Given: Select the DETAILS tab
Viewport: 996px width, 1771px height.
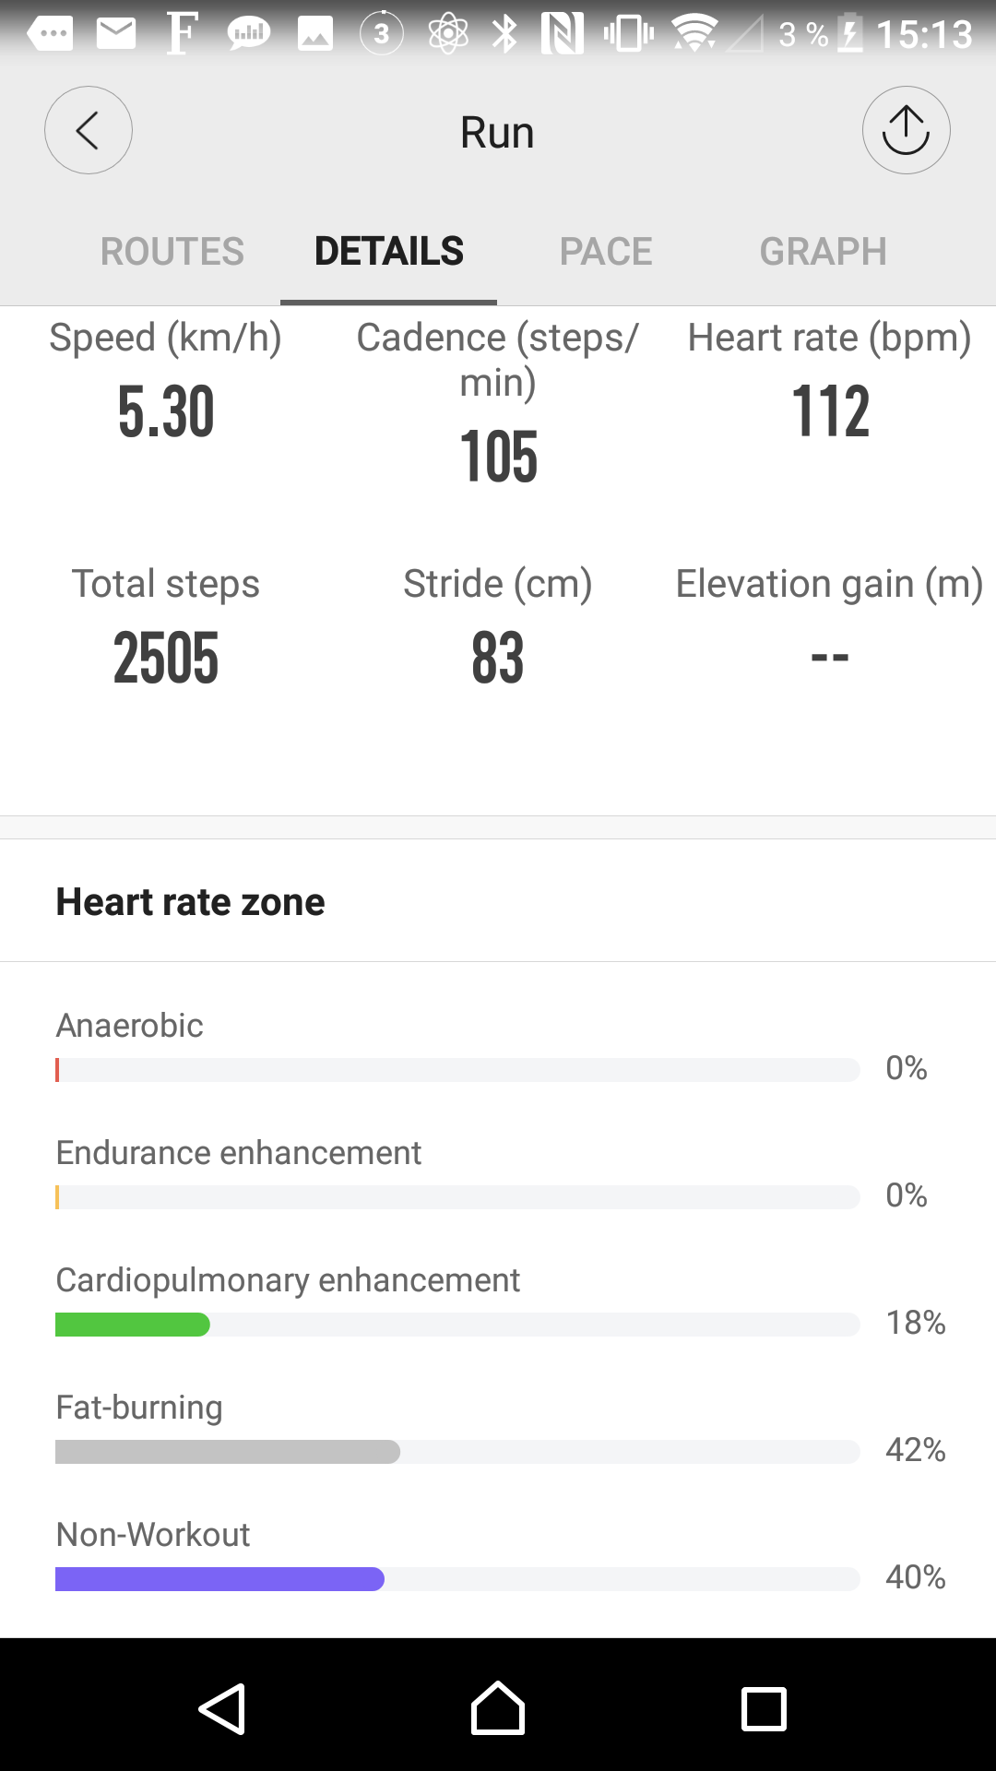Looking at the screenshot, I should click(x=389, y=252).
